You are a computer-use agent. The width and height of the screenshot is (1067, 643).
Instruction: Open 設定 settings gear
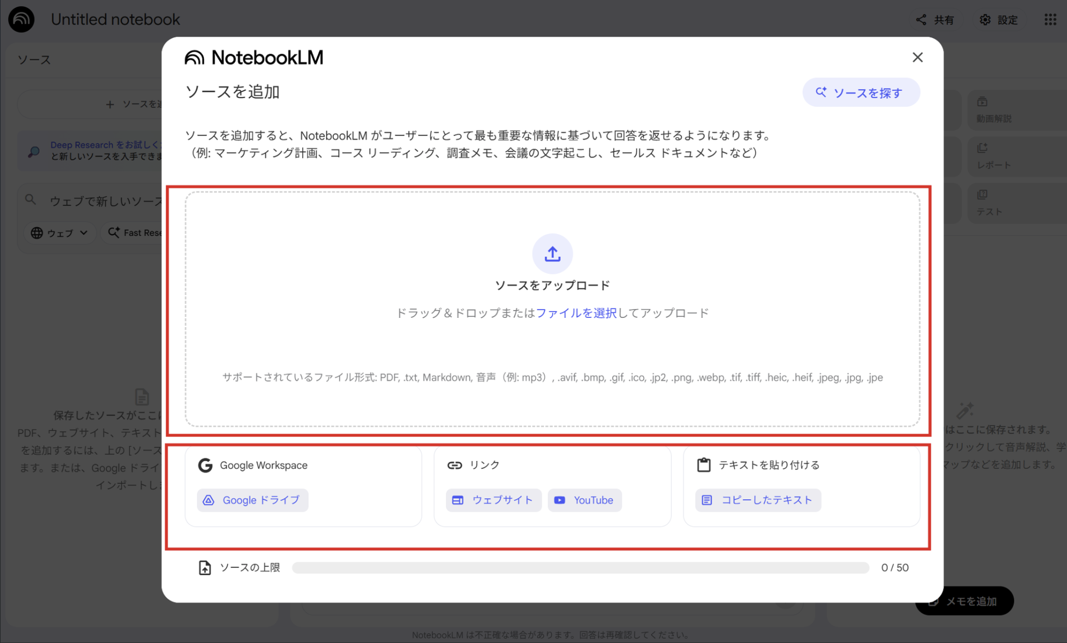click(x=999, y=20)
